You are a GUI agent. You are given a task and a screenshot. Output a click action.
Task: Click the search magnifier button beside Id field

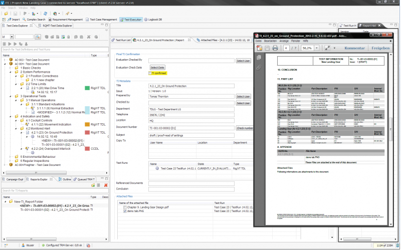pyautogui.click(x=38, y=37)
